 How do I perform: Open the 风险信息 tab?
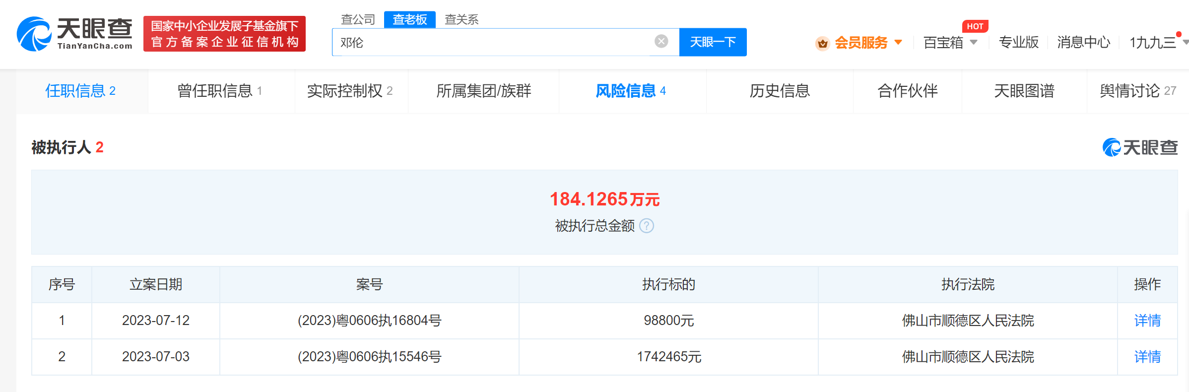tap(630, 91)
